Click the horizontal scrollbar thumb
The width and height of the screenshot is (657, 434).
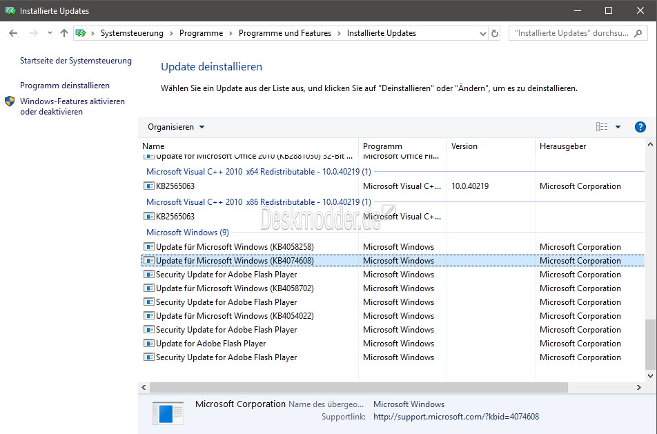pyautogui.click(x=359, y=388)
